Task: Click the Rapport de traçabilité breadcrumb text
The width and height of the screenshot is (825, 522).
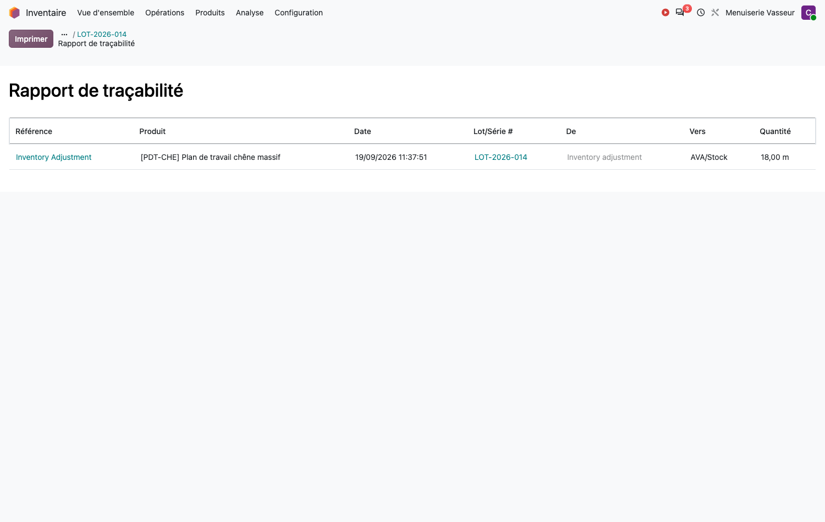Action: [96, 43]
